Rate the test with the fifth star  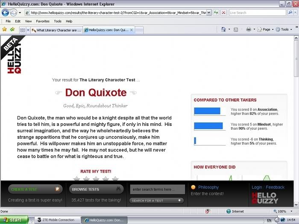click(115, 178)
